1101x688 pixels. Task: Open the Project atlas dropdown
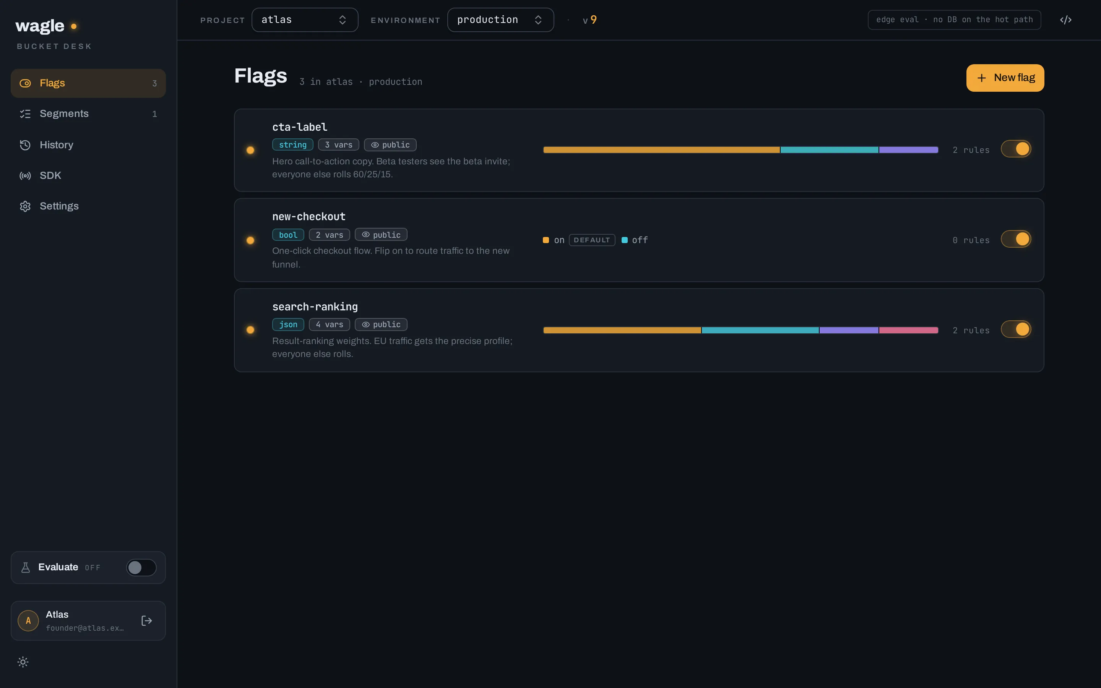tap(305, 20)
